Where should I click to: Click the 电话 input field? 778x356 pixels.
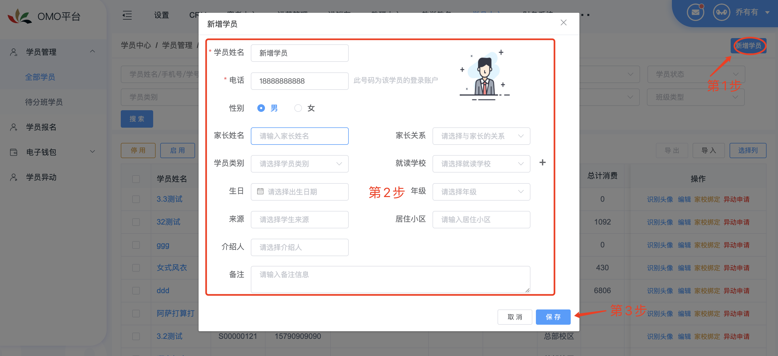pyautogui.click(x=300, y=81)
